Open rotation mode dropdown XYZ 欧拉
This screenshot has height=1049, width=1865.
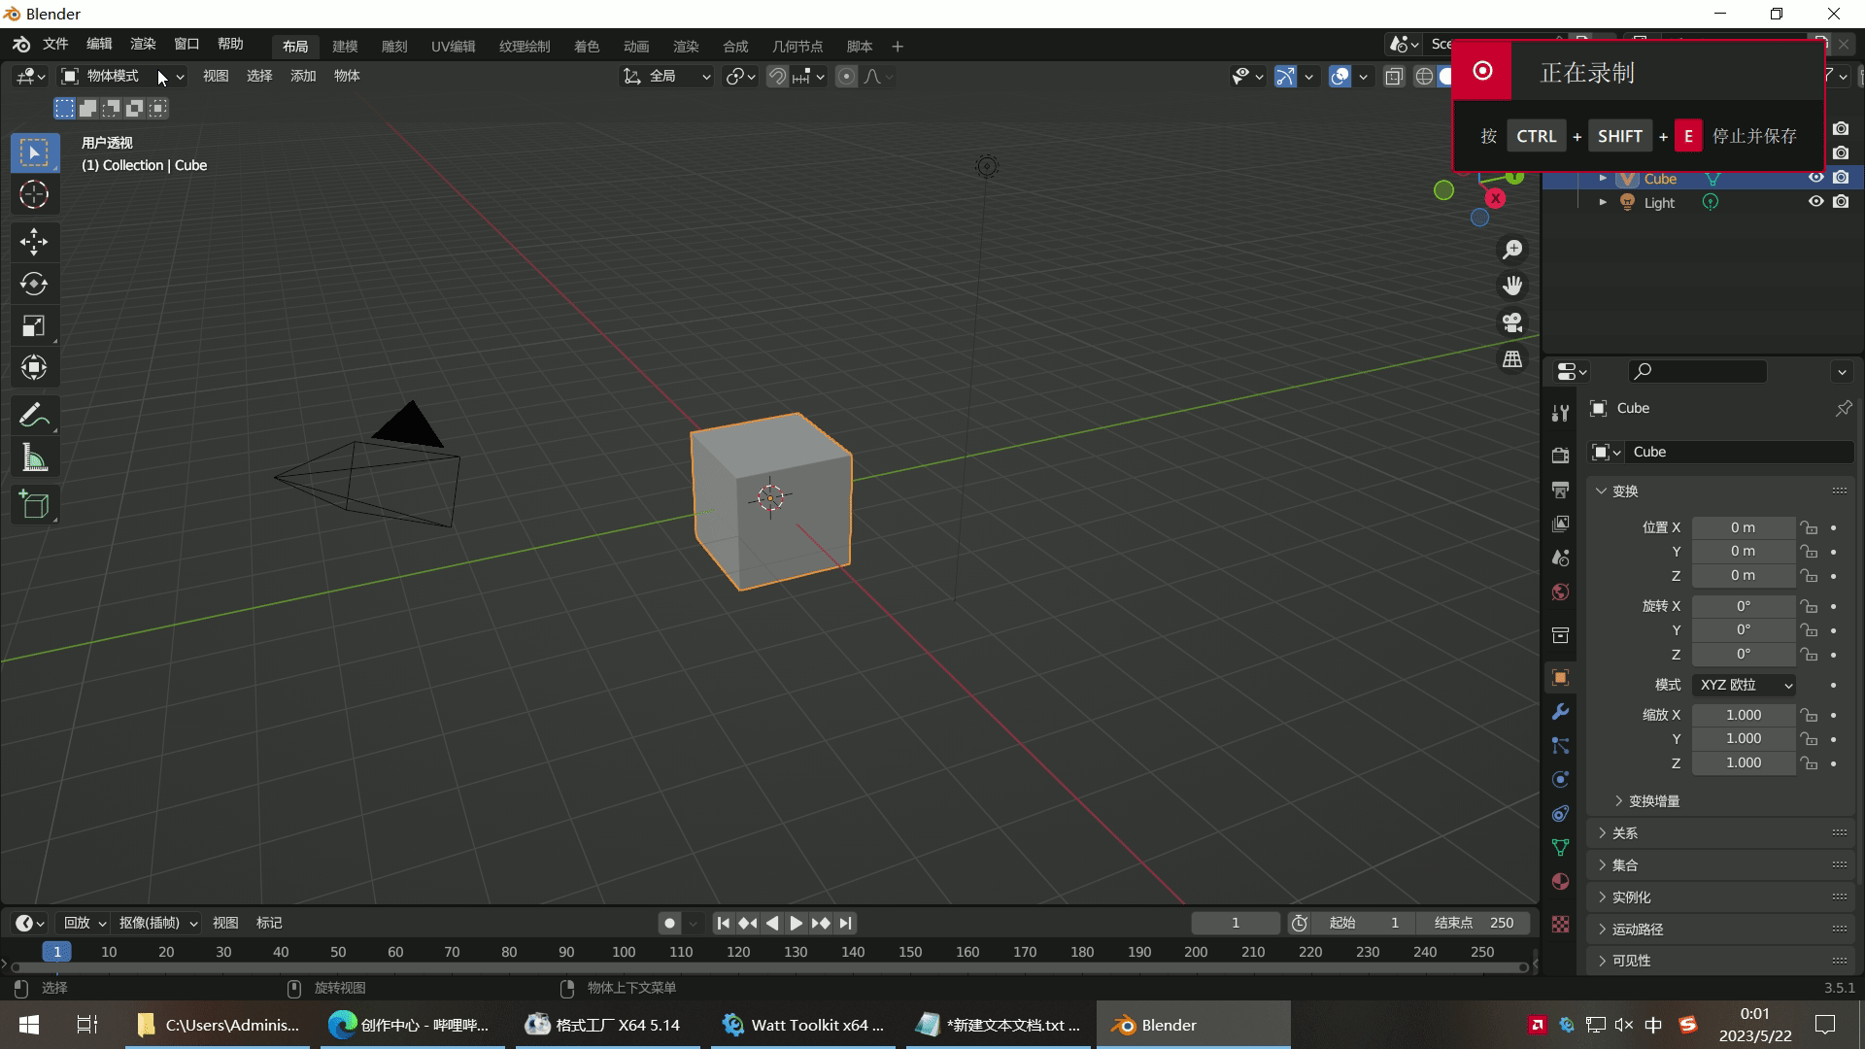(x=1744, y=685)
